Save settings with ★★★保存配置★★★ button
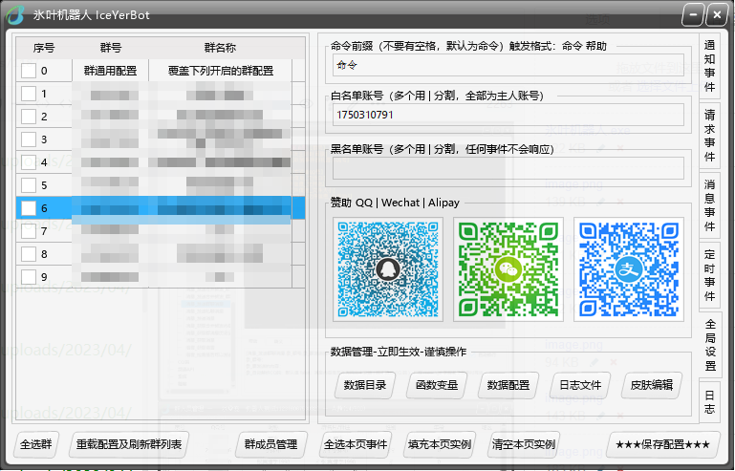735x471 pixels. pos(662,444)
